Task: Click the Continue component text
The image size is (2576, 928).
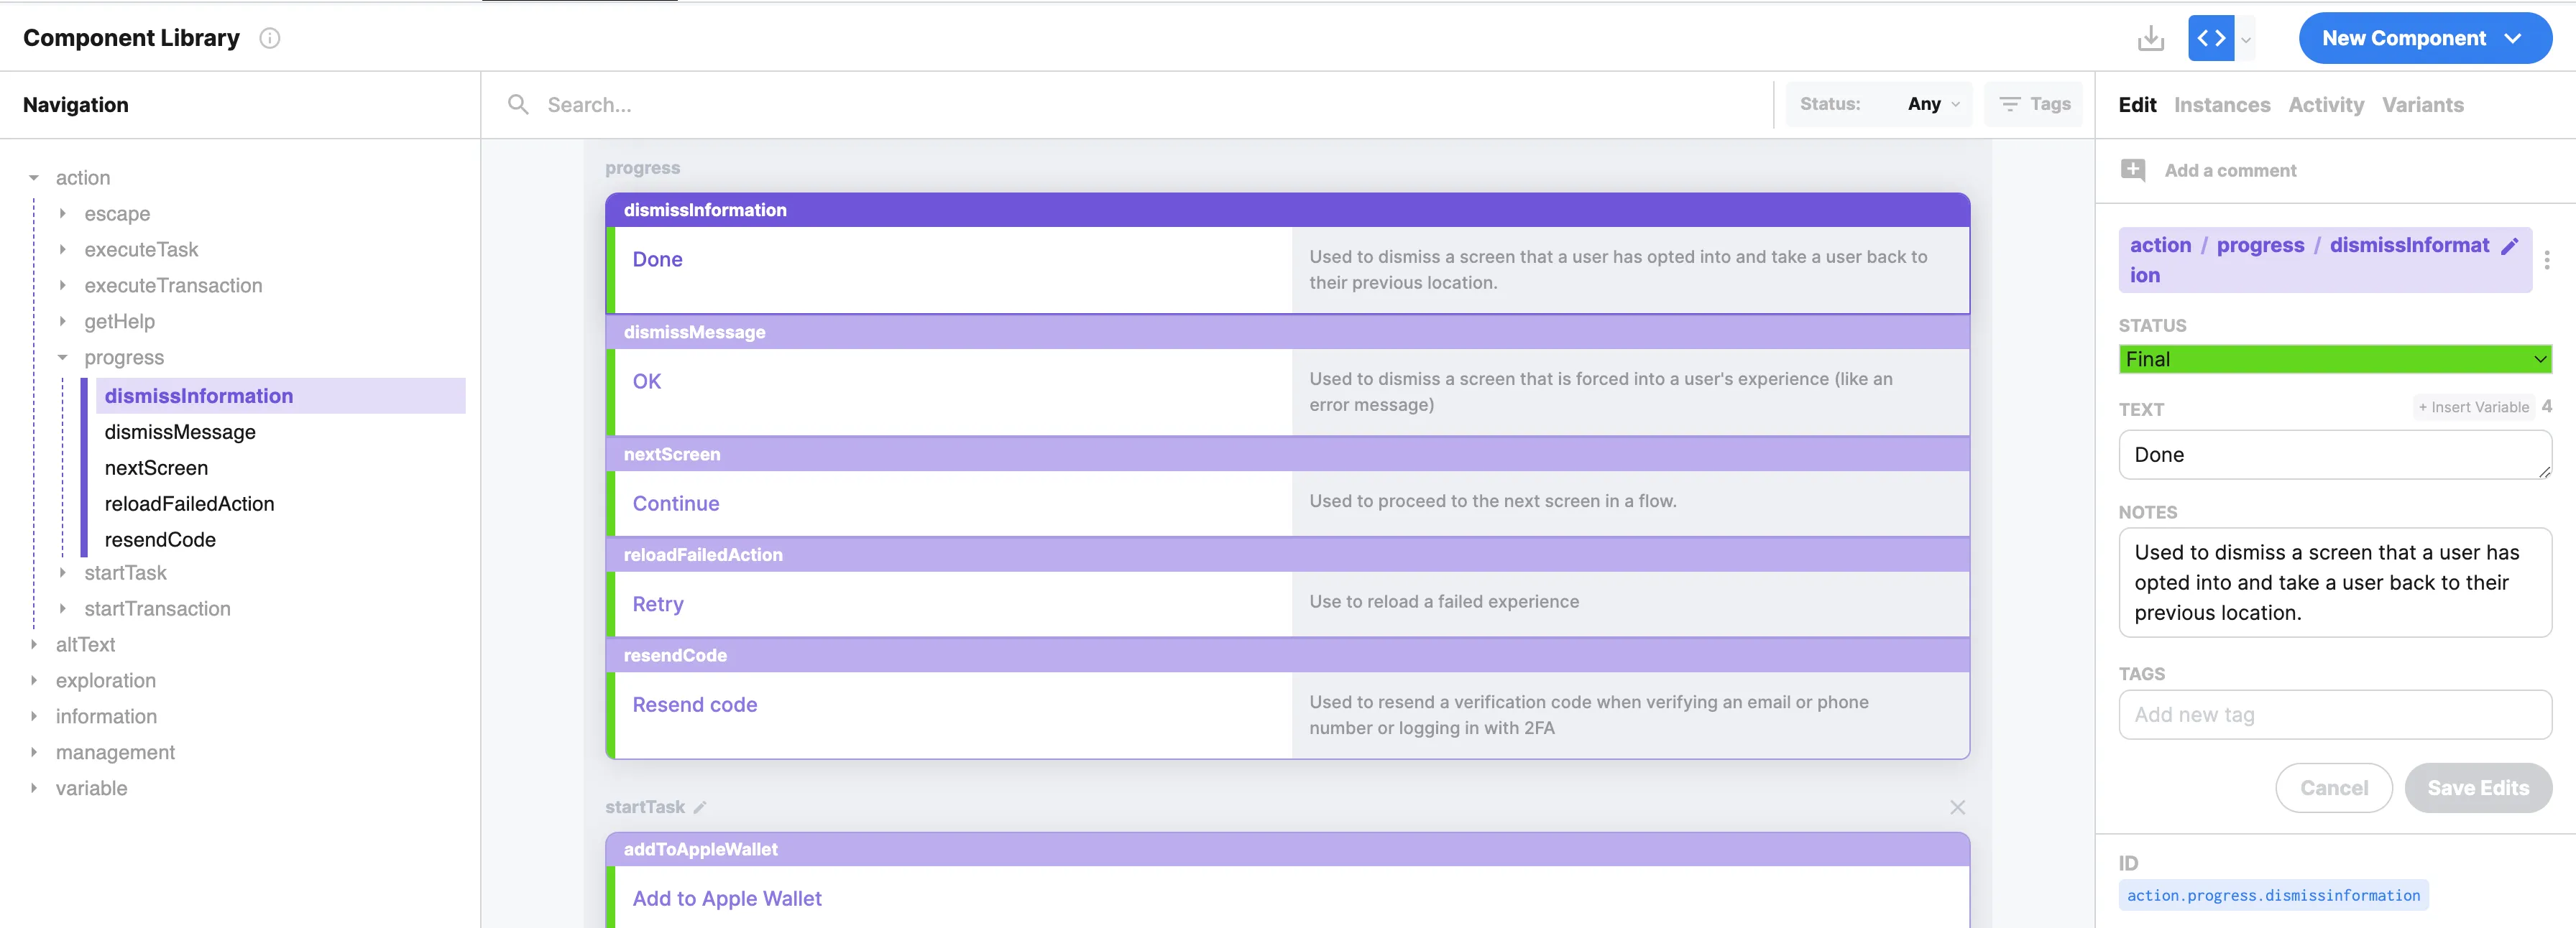Action: 675,504
